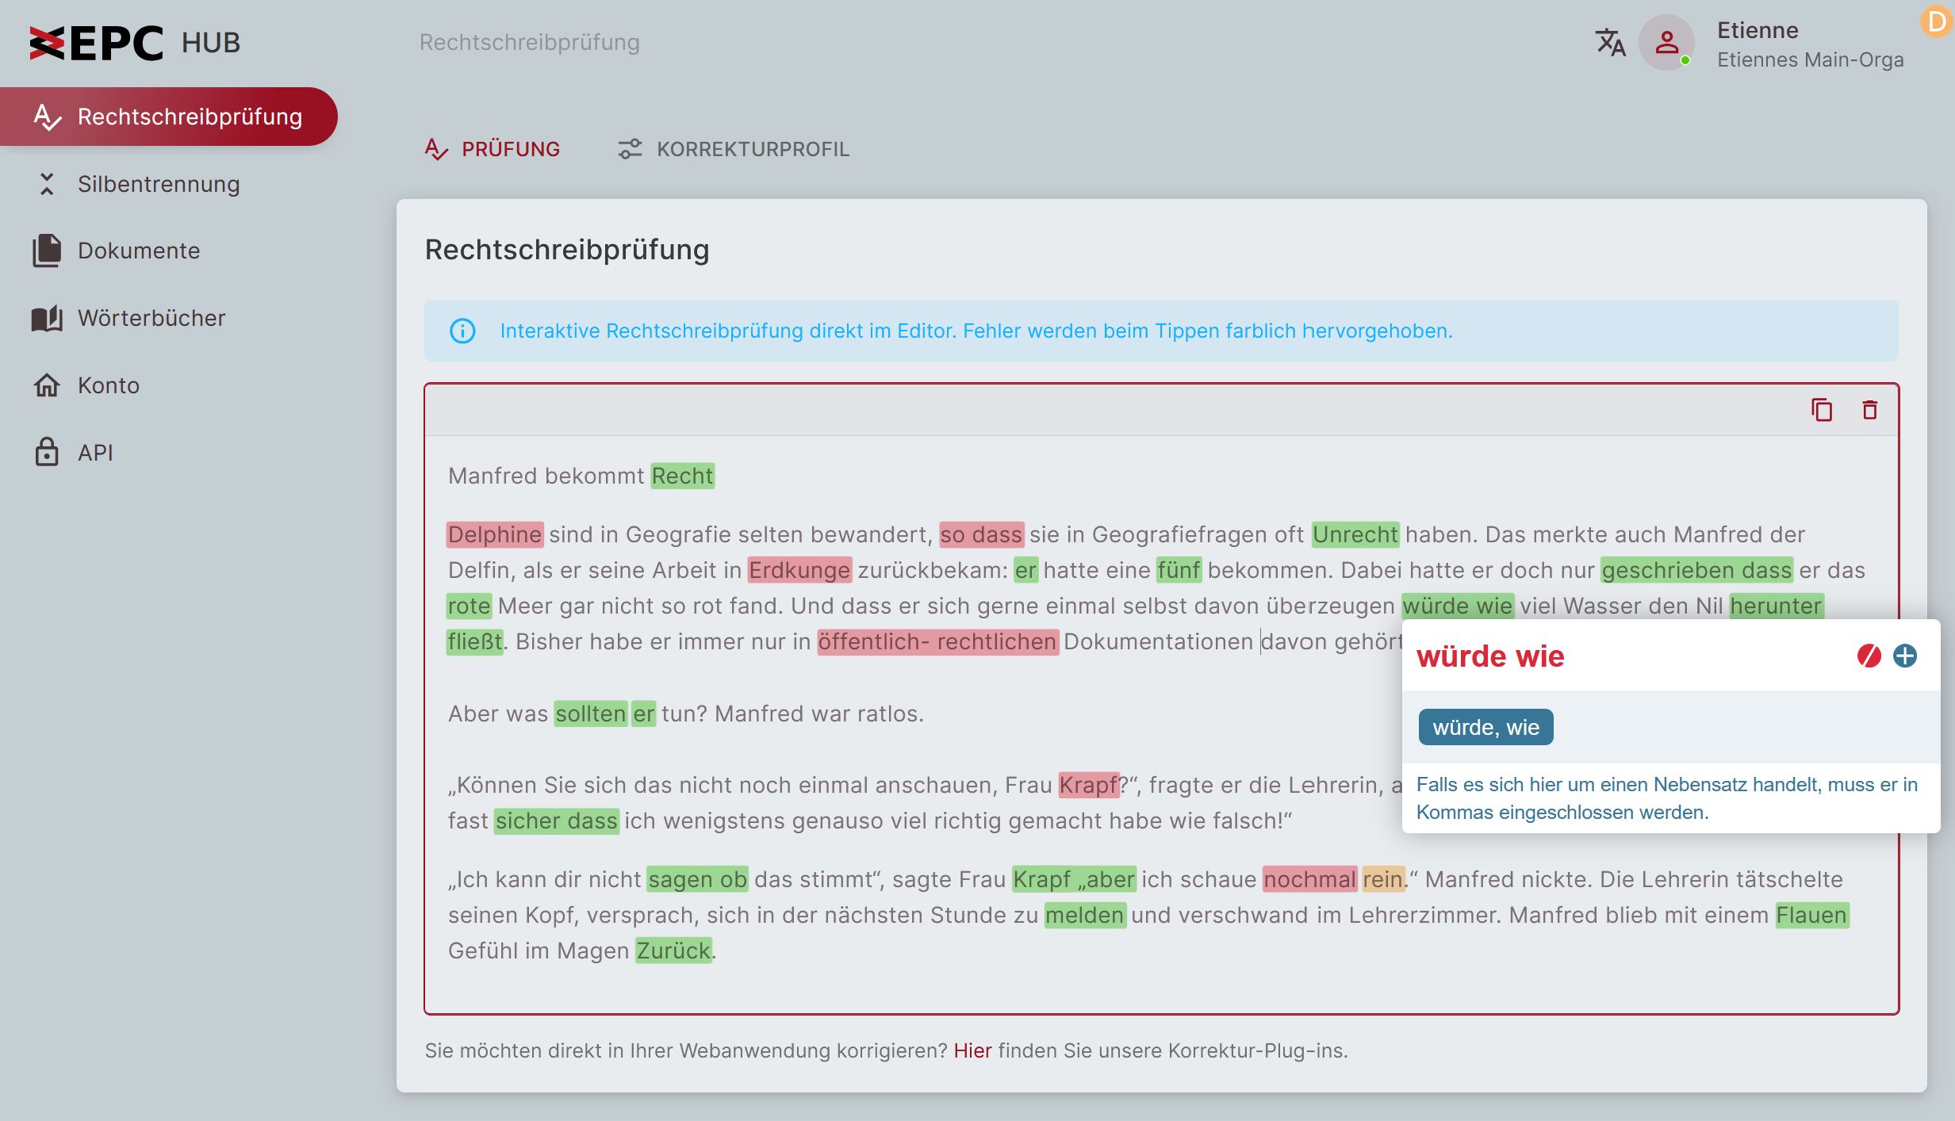This screenshot has width=1955, height=1121.
Task: Click the highlighted word 'Zurück'
Action: click(673, 951)
